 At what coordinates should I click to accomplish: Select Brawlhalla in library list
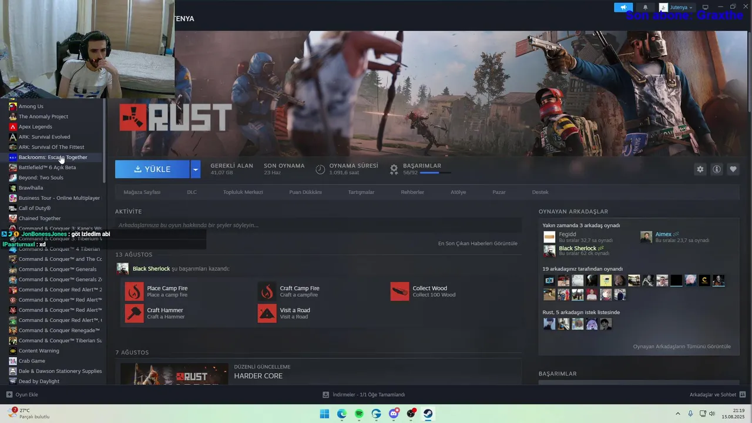[x=31, y=188]
